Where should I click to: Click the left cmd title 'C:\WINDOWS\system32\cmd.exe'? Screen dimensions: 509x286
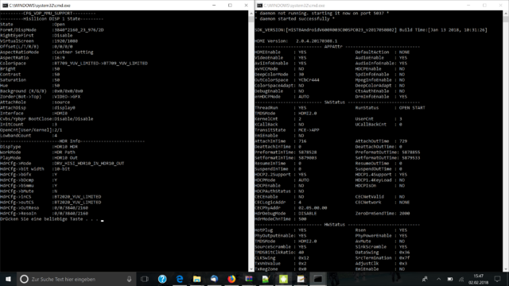[x=40, y=6]
